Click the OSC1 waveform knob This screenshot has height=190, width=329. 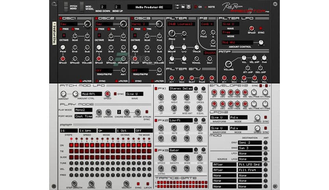tap(87, 24)
